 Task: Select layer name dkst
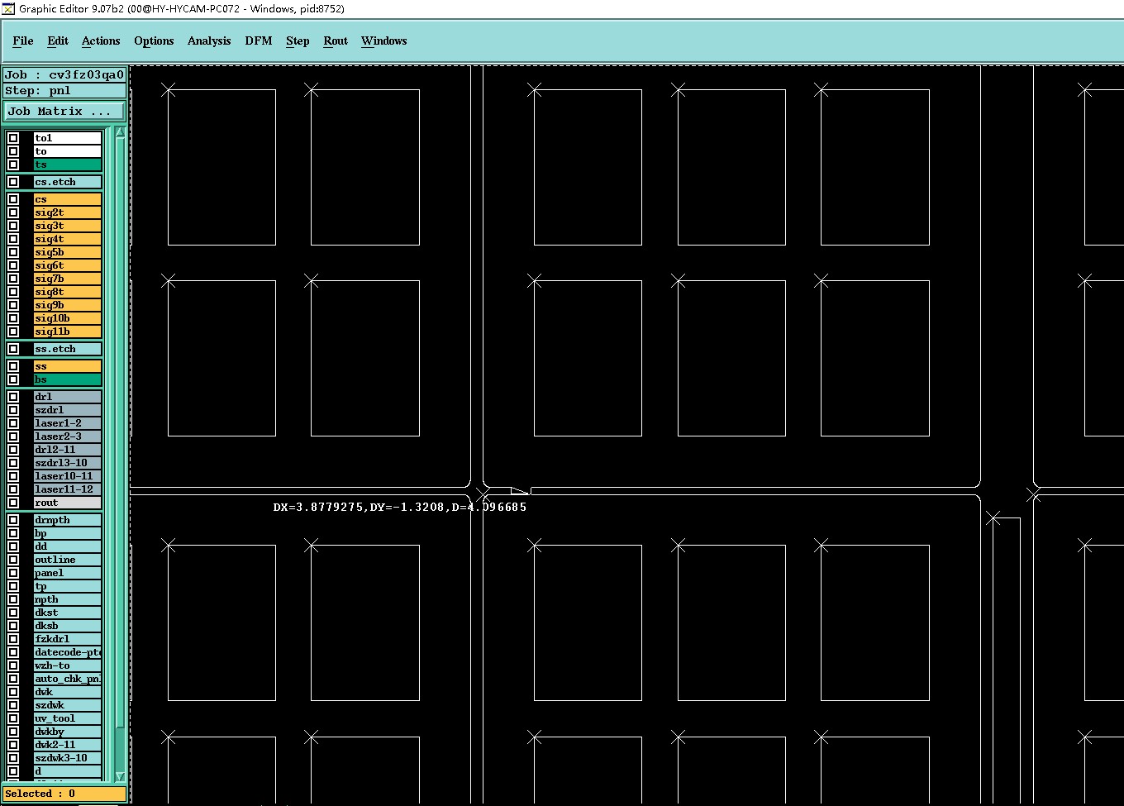68,613
